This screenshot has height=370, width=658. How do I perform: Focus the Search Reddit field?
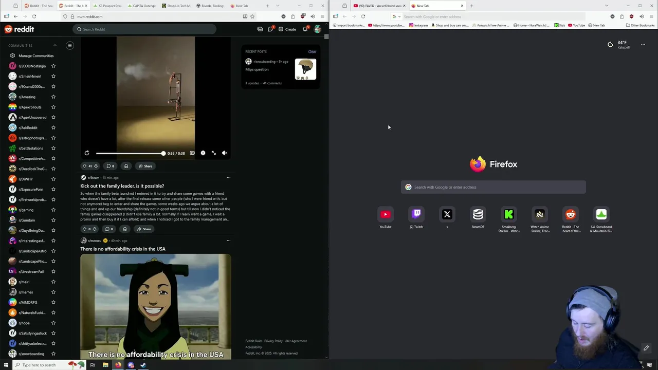click(x=144, y=29)
